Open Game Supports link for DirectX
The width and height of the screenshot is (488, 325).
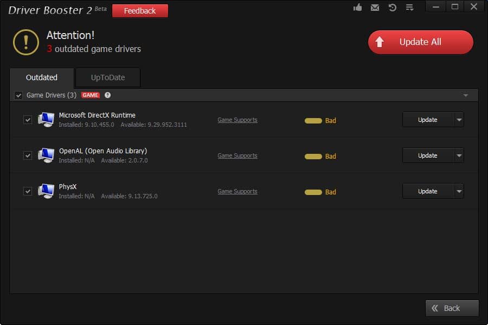click(237, 120)
